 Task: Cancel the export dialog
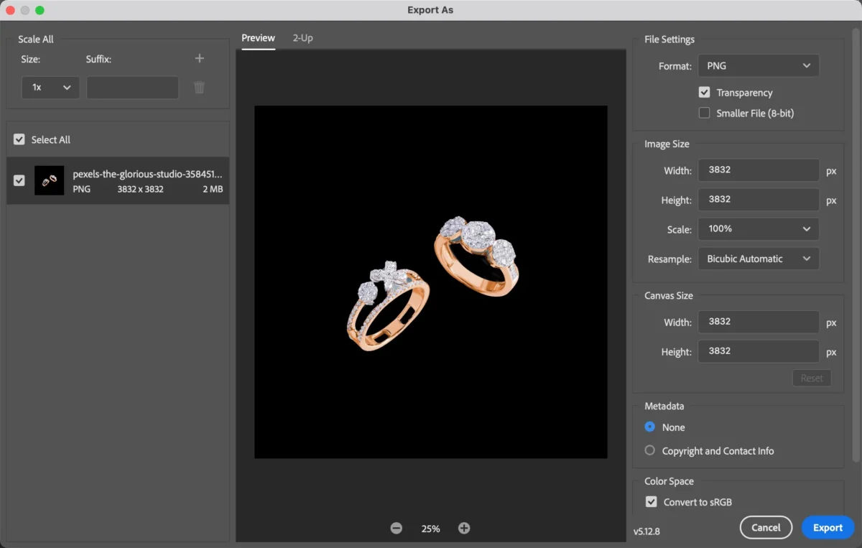[766, 526]
